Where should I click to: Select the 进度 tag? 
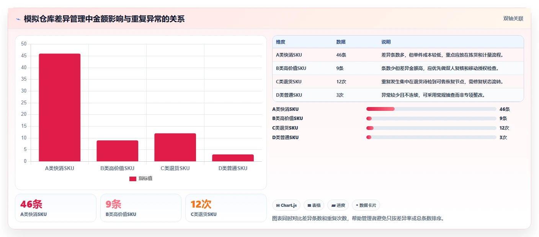click(338, 205)
